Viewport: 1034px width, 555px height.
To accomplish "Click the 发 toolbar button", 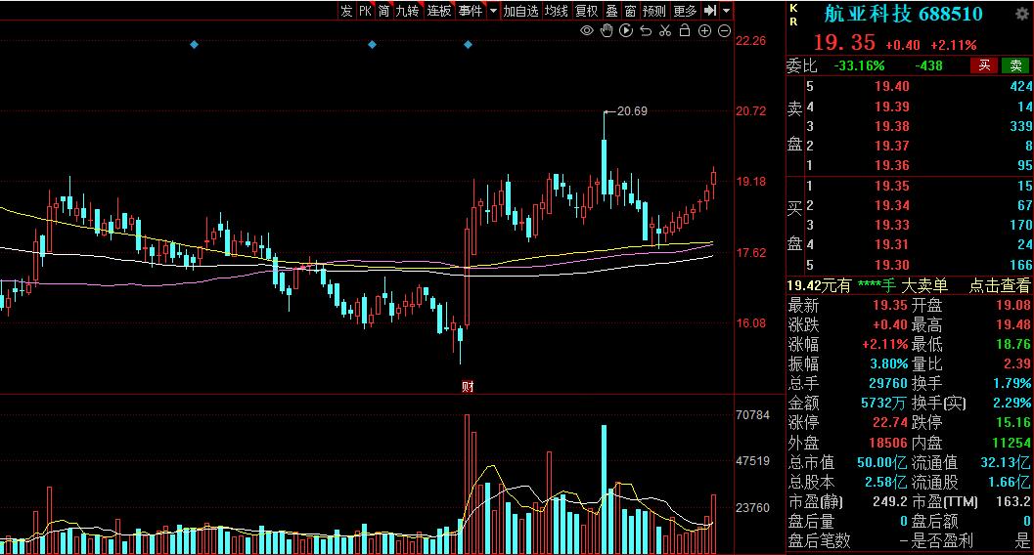I will point(347,11).
